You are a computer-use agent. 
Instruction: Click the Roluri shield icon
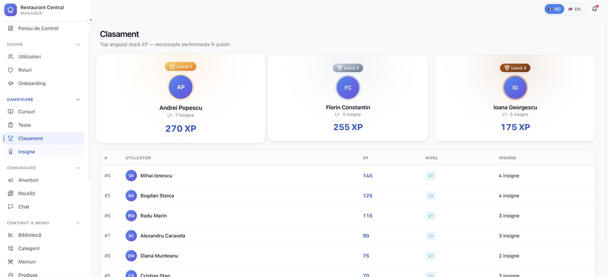tap(11, 70)
